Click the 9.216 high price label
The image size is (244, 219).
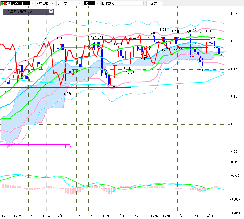point(187,31)
